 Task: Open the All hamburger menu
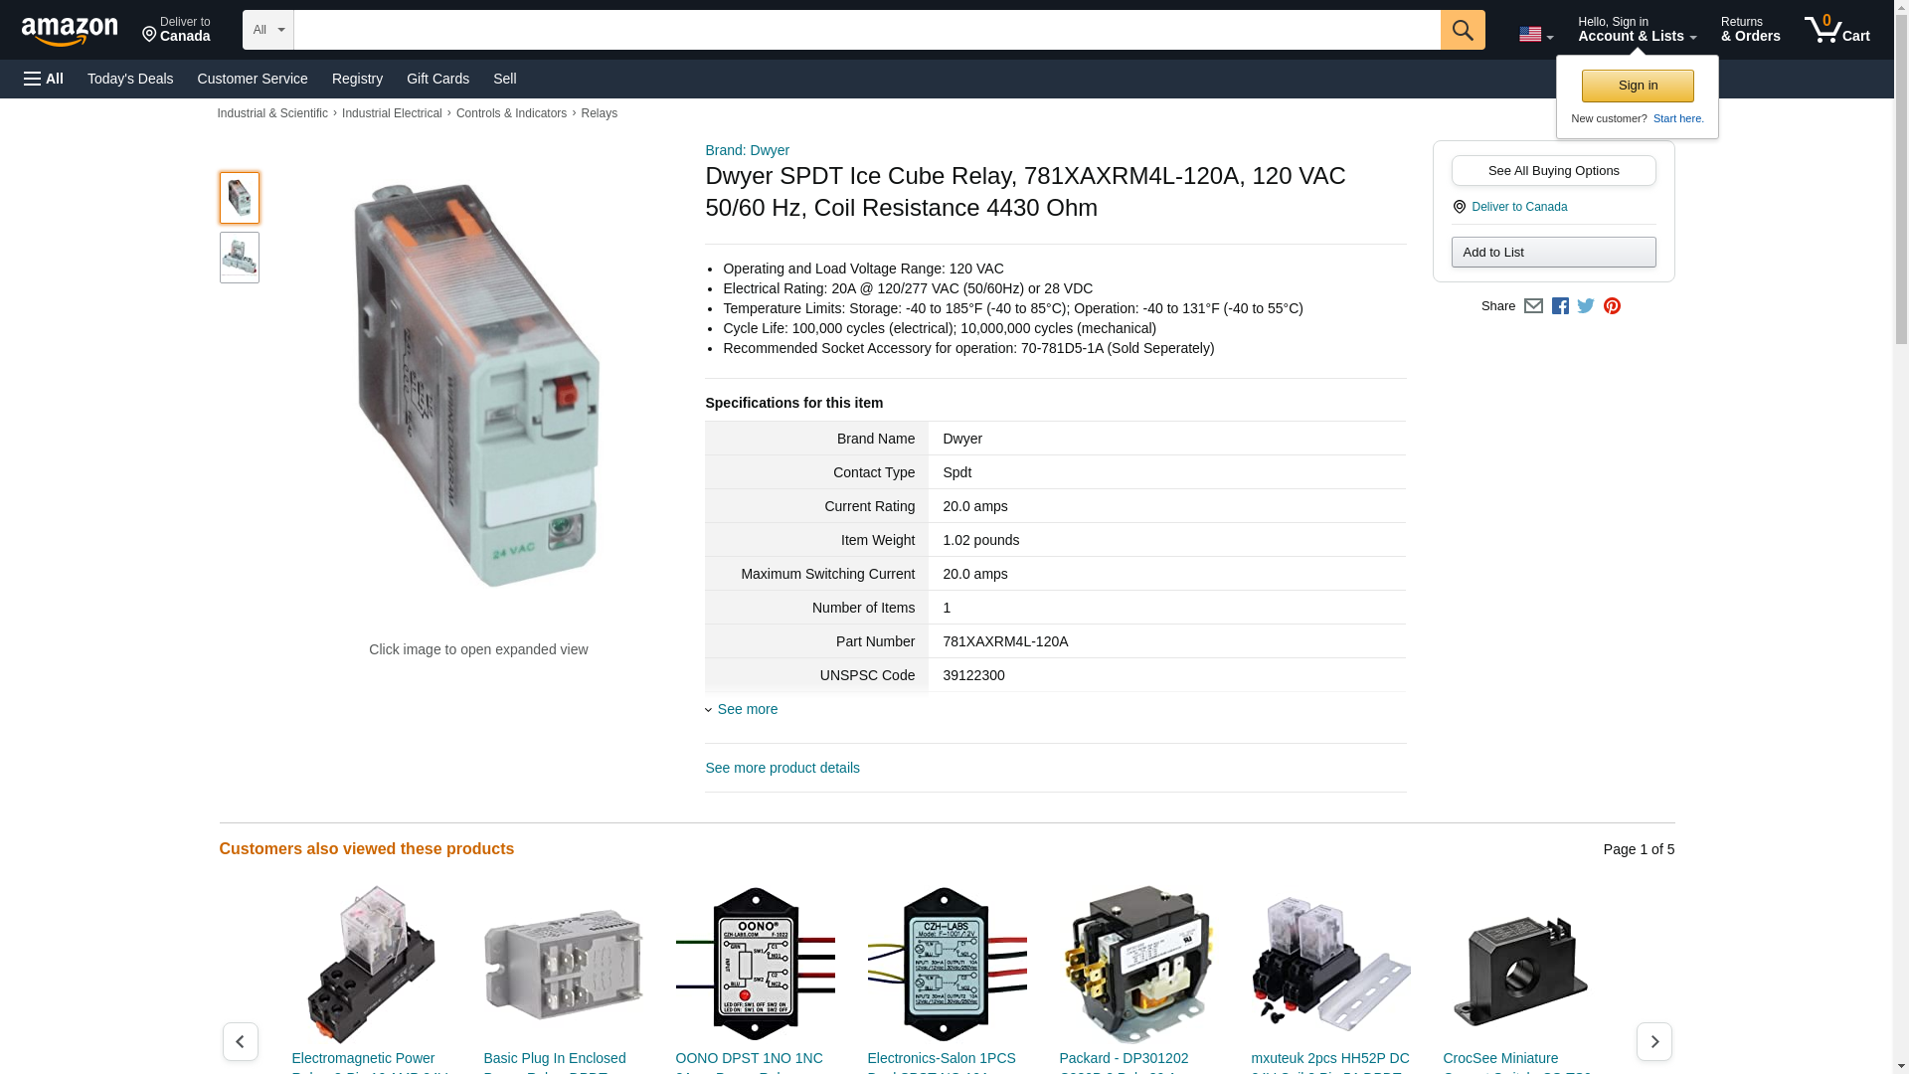click(x=44, y=79)
